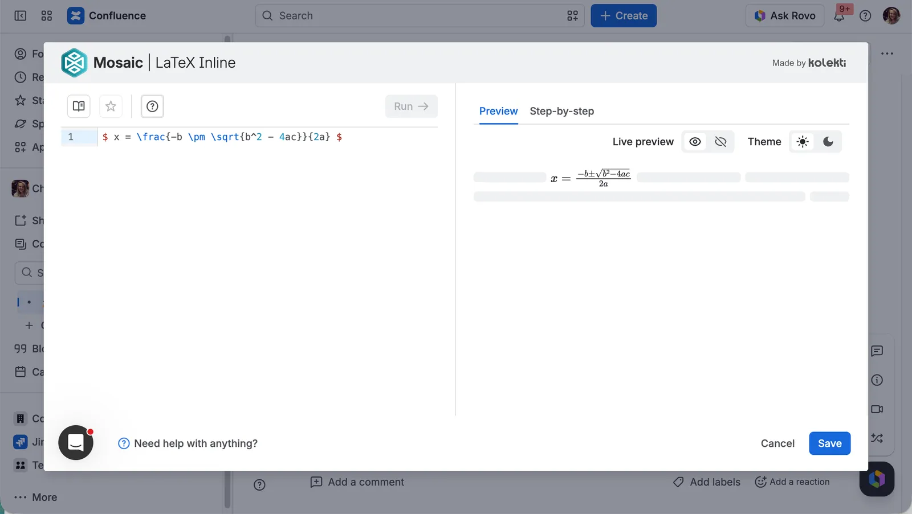912x514 pixels.
Task: Click the search filter icon in search bar
Action: pos(572,16)
